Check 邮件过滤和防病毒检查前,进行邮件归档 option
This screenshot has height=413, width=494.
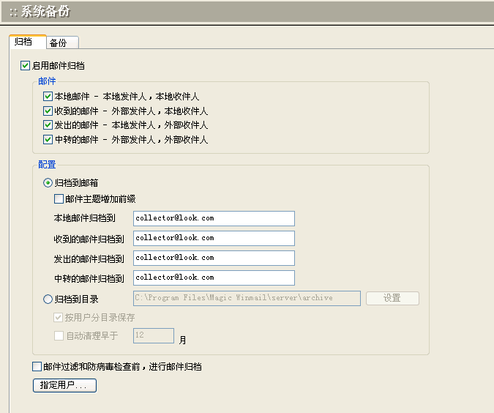click(x=37, y=367)
